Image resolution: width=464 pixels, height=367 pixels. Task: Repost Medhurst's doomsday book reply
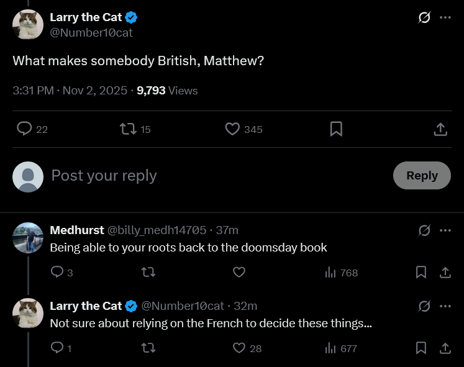tap(148, 272)
